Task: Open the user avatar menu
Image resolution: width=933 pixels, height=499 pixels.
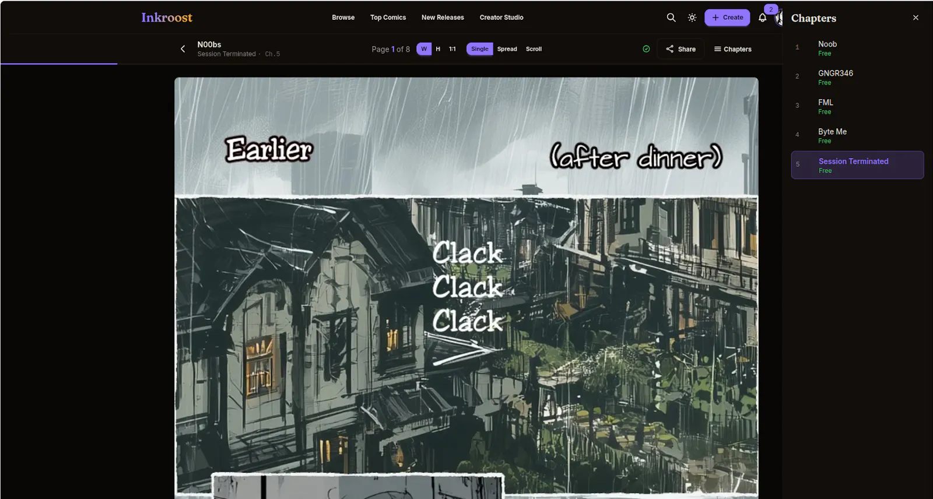Action: 778,18
